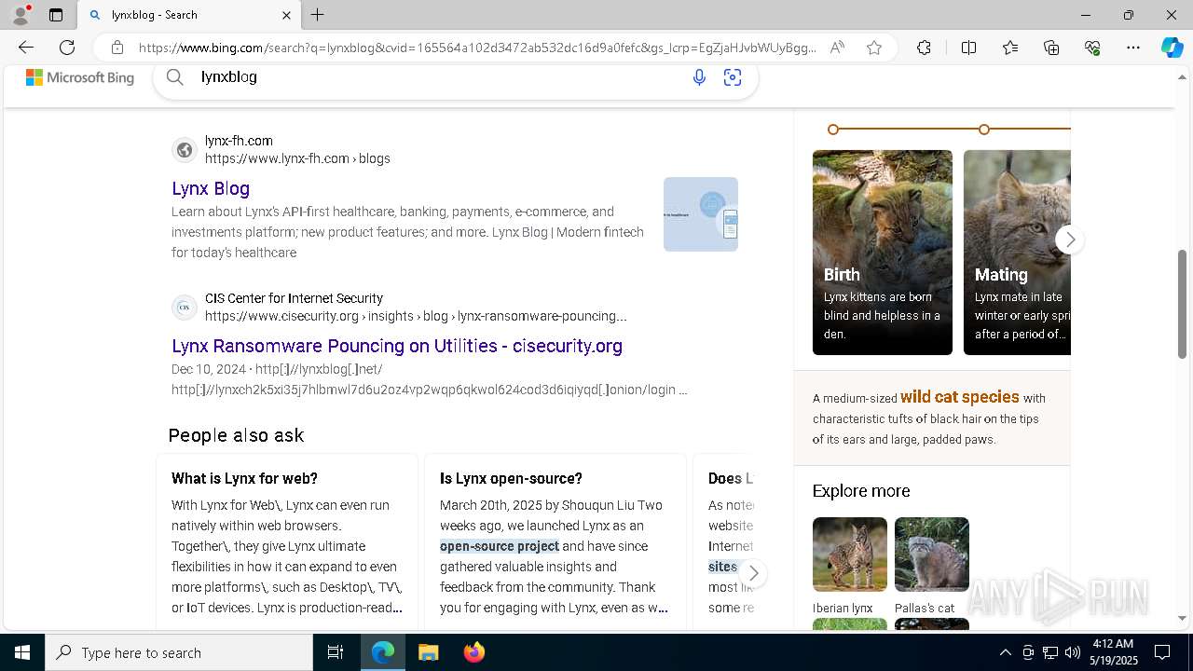The image size is (1193, 671).
Task: Open the notification center icon
Action: [1162, 652]
